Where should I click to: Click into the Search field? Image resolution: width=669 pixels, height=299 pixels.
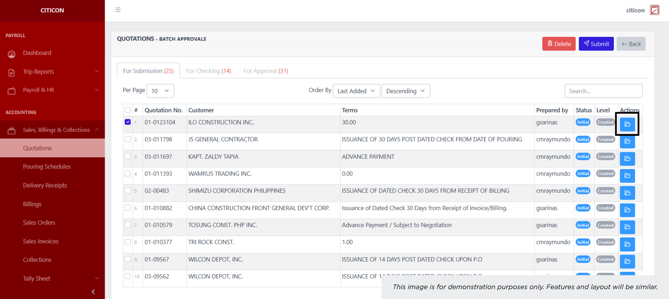point(603,91)
